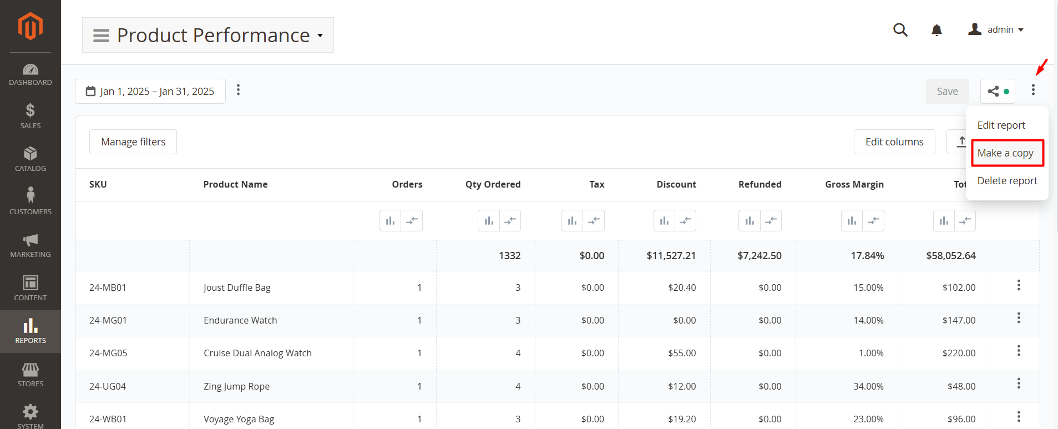
Task: Open Reports in the sidebar
Action: tap(31, 331)
